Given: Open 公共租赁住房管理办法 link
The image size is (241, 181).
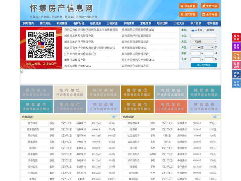Looking at the screenshot, I should click(x=135, y=66).
